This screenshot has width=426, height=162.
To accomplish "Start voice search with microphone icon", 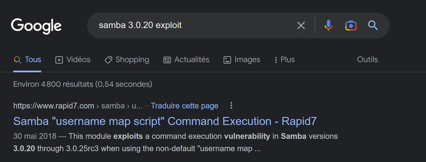I will pyautogui.click(x=328, y=25).
